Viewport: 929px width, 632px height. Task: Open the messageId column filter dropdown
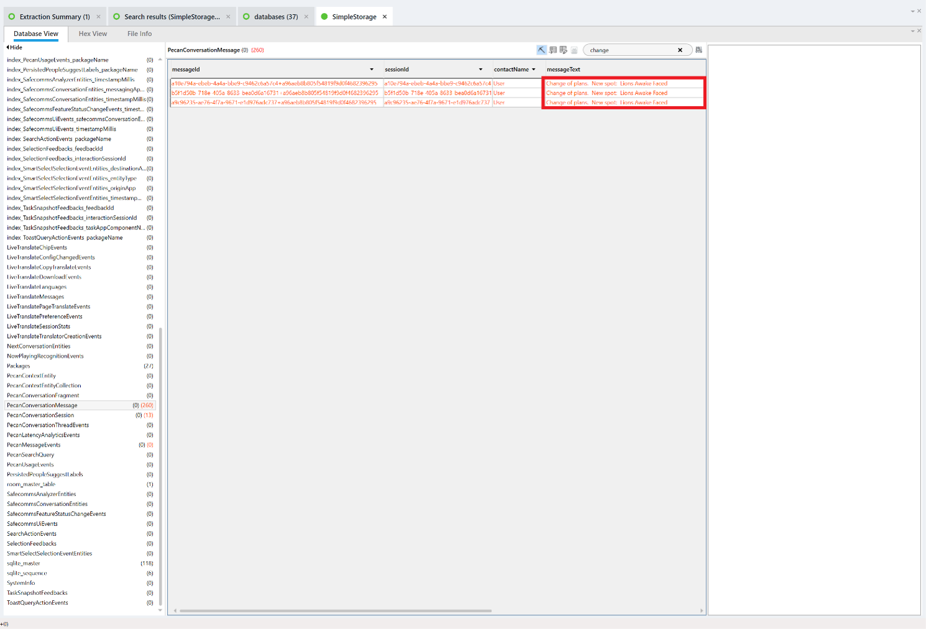pyautogui.click(x=372, y=70)
